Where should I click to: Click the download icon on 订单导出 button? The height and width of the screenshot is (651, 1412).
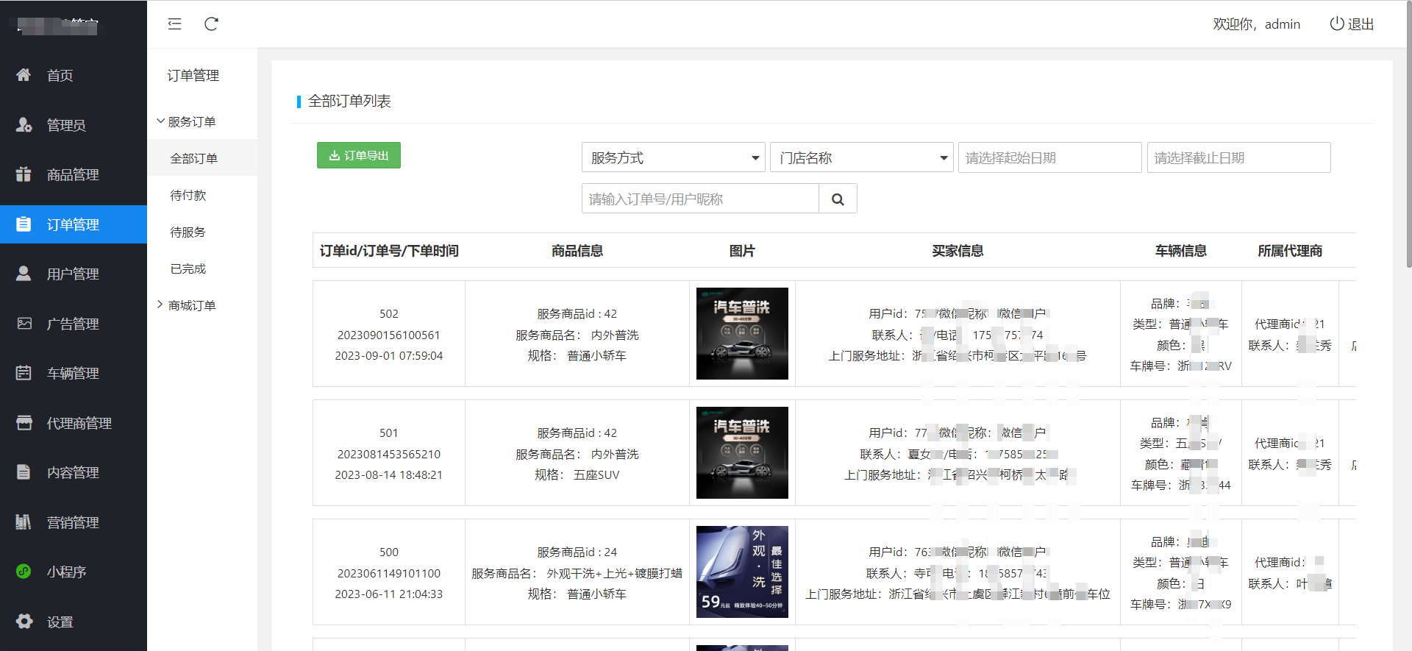pos(335,156)
